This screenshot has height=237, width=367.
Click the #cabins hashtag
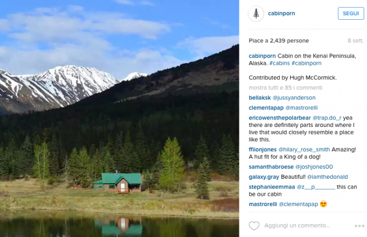(x=280, y=63)
